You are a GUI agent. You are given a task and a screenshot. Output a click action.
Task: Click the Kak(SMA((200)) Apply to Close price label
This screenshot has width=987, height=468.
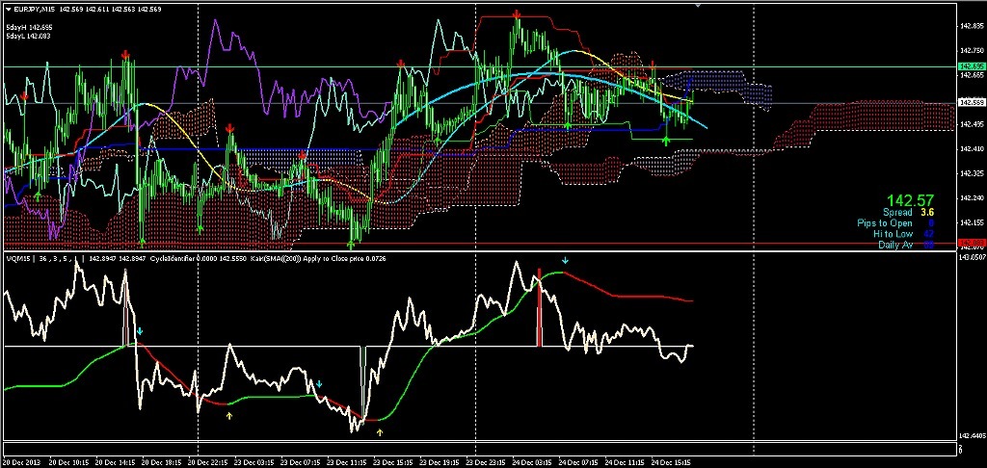point(307,258)
